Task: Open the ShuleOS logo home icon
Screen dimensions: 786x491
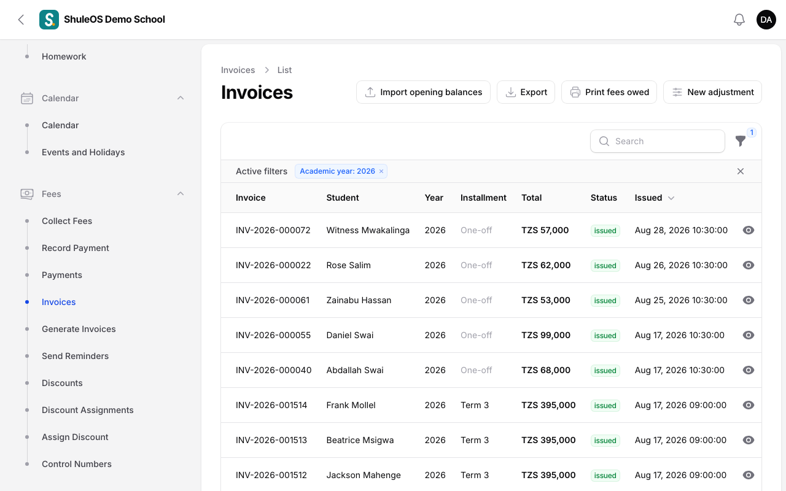Action: coord(49,20)
